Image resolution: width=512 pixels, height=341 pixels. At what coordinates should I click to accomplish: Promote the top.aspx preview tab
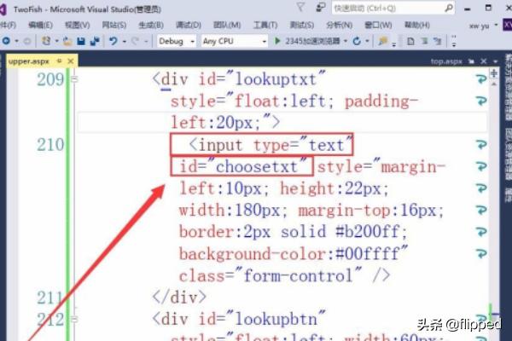(471, 61)
